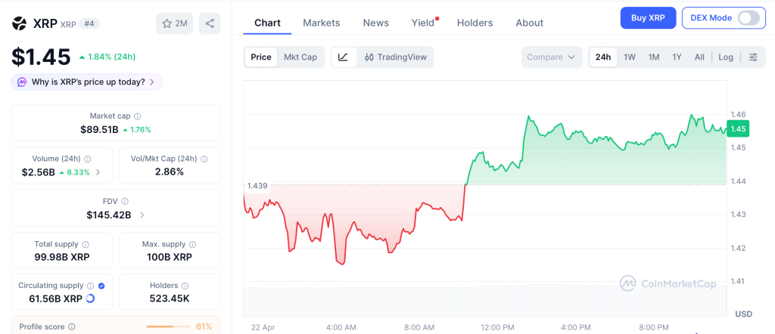This screenshot has width=775, height=334.
Task: Switch chart to Mkt Cap view
Action: 300,57
